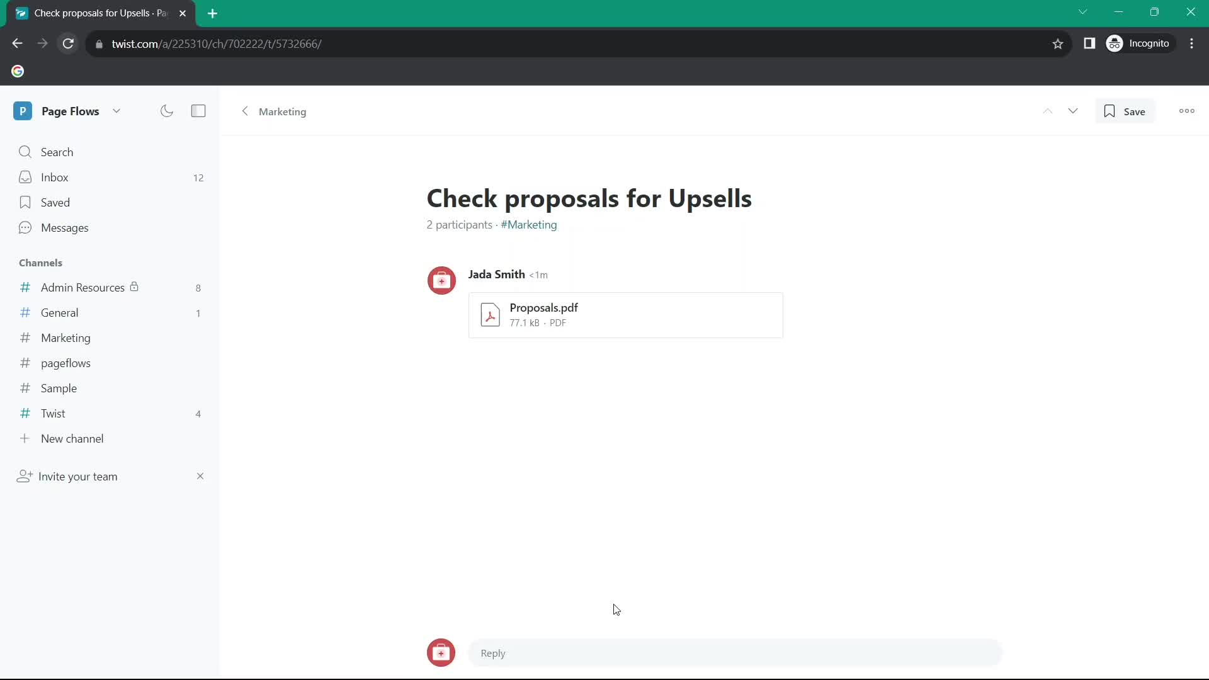Click the New channel button

71,438
